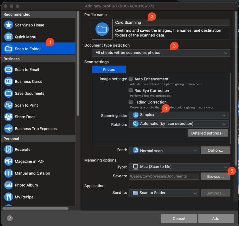Select the Quick Menu profile row
The height and width of the screenshot is (226, 239).
[x=39, y=37]
